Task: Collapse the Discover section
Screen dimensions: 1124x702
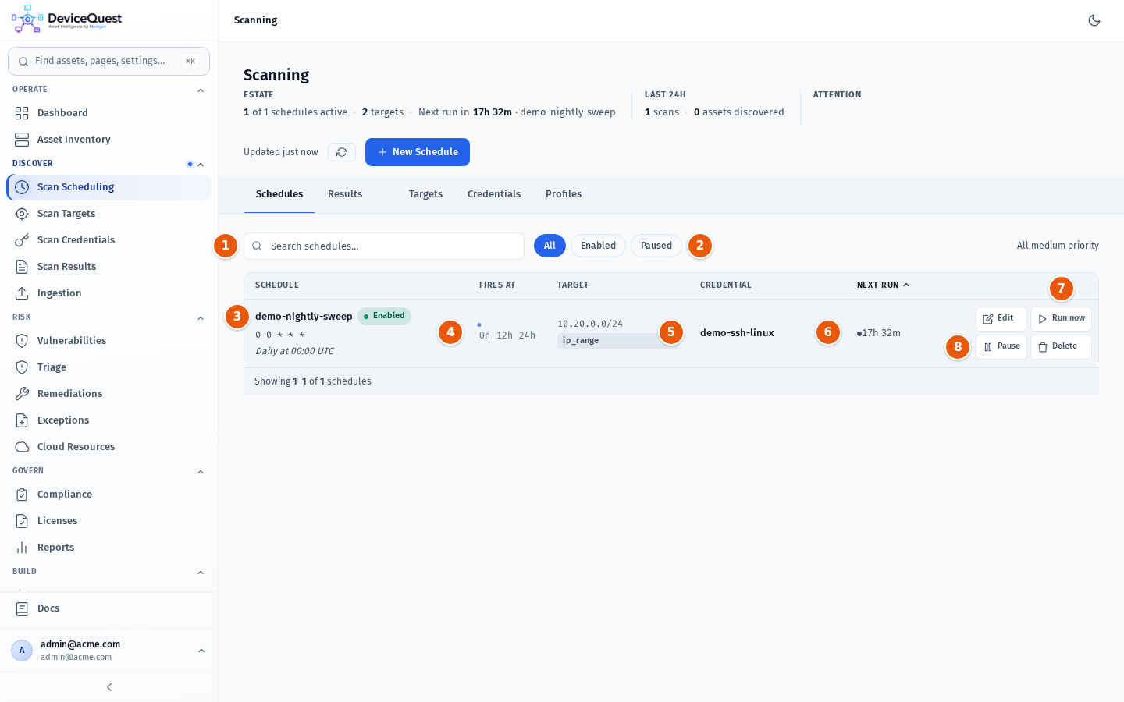Action: [201, 165]
